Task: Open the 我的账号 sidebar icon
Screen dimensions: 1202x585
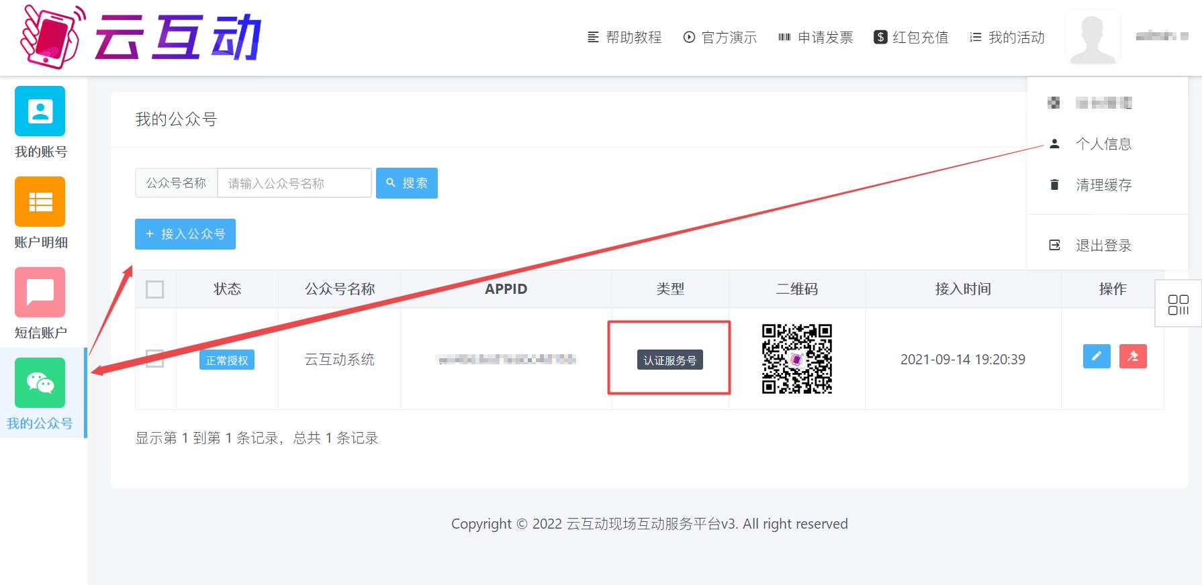Action: click(x=40, y=111)
